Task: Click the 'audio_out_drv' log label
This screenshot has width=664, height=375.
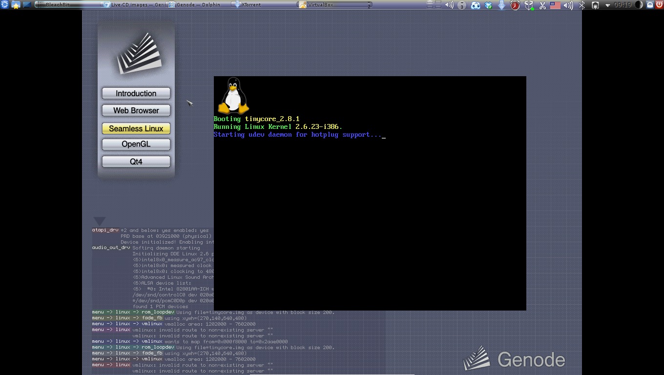Action: (x=111, y=248)
